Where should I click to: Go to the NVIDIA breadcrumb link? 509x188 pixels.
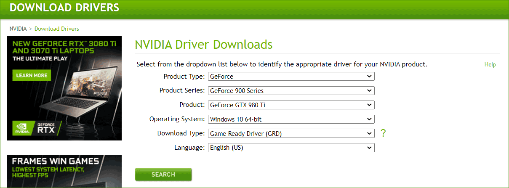pyautogui.click(x=18, y=29)
